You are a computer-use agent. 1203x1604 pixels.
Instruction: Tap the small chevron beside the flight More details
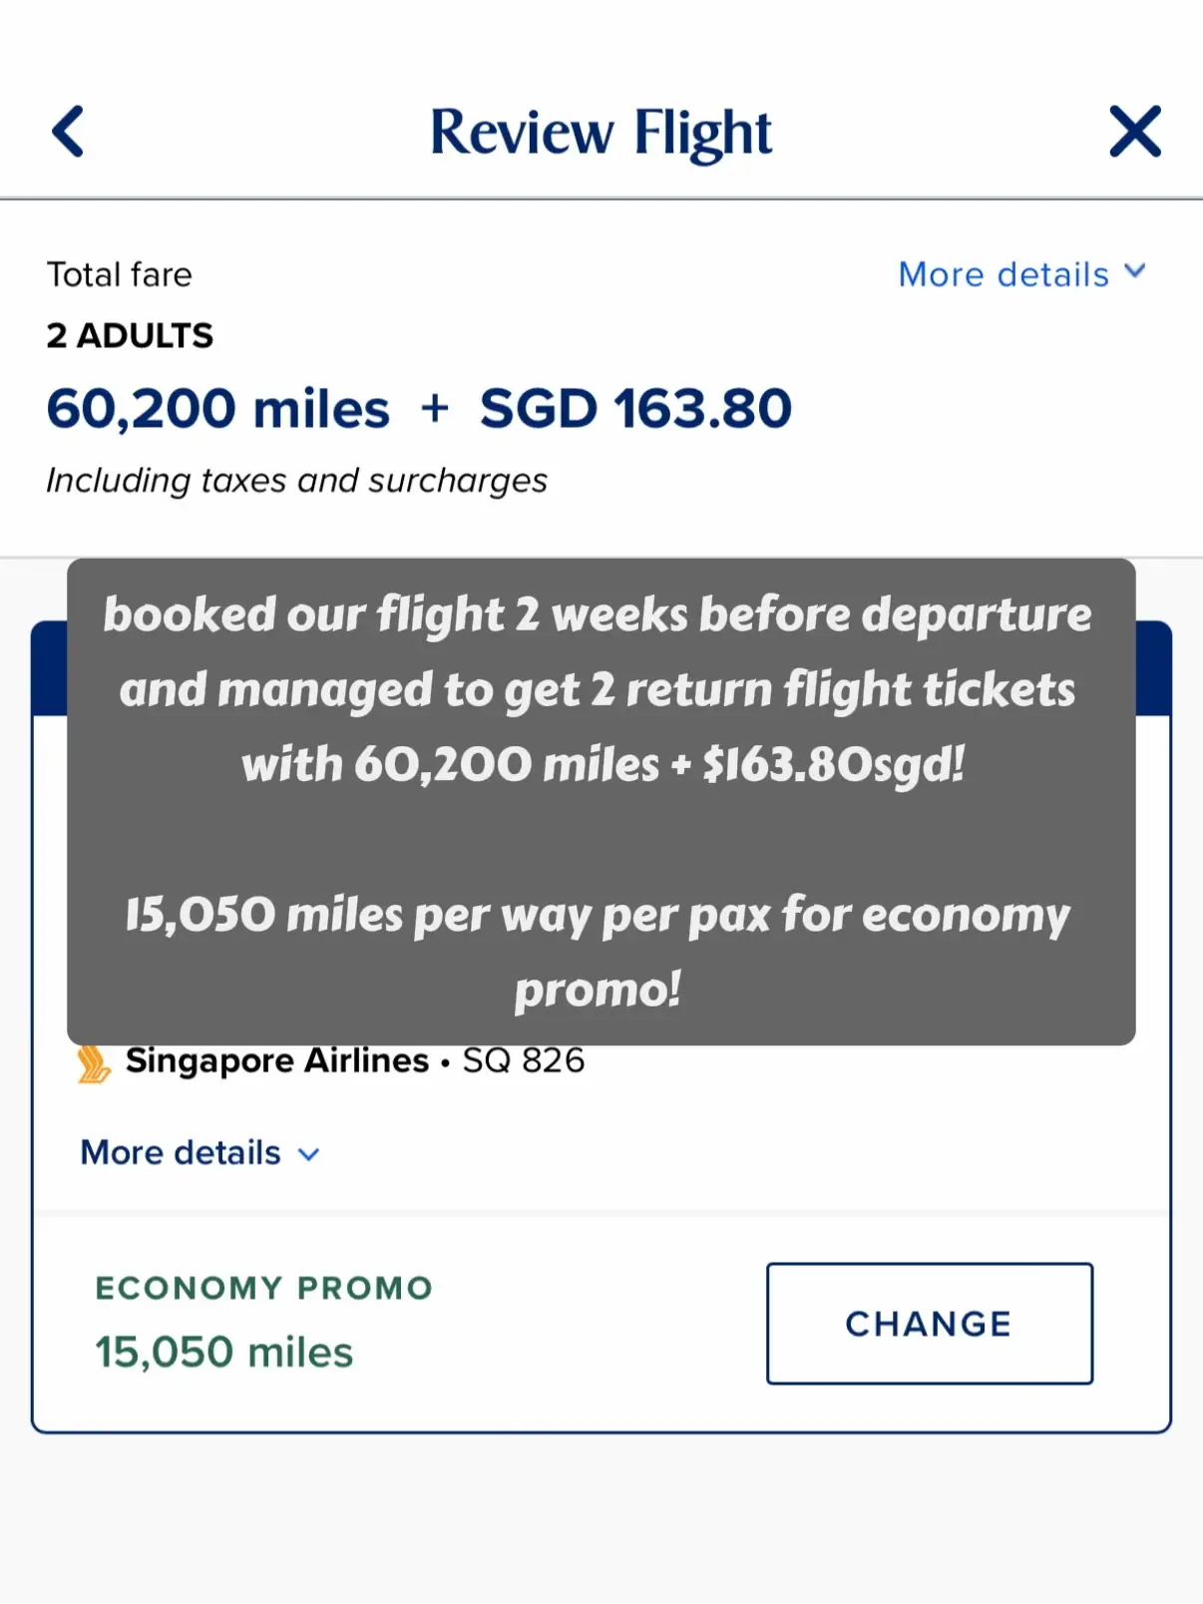309,1155
